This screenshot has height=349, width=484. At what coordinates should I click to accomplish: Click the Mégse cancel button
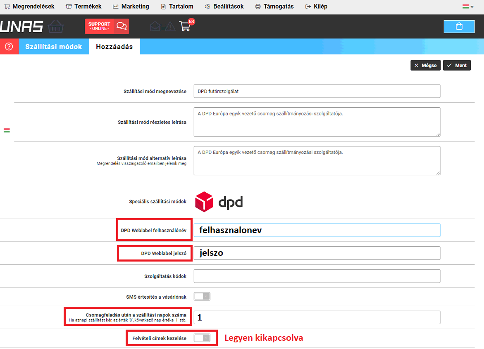(x=425, y=65)
